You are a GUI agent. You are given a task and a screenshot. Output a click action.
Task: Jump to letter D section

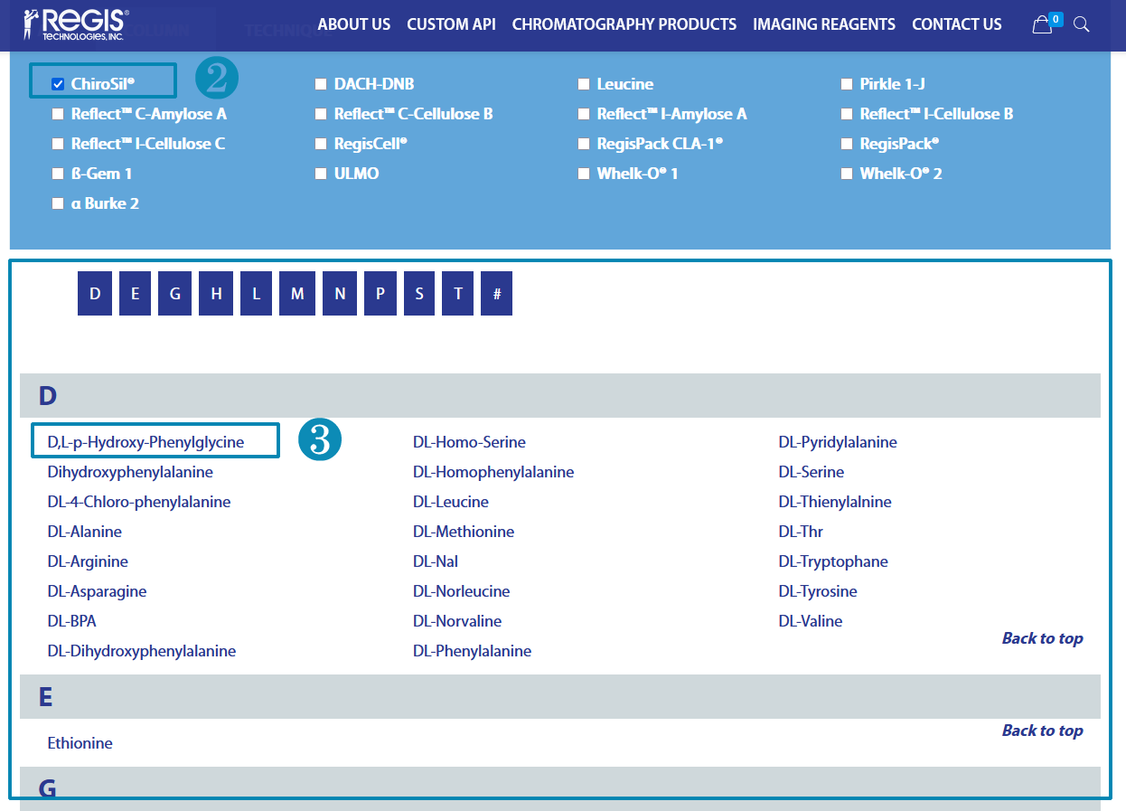[x=95, y=294]
